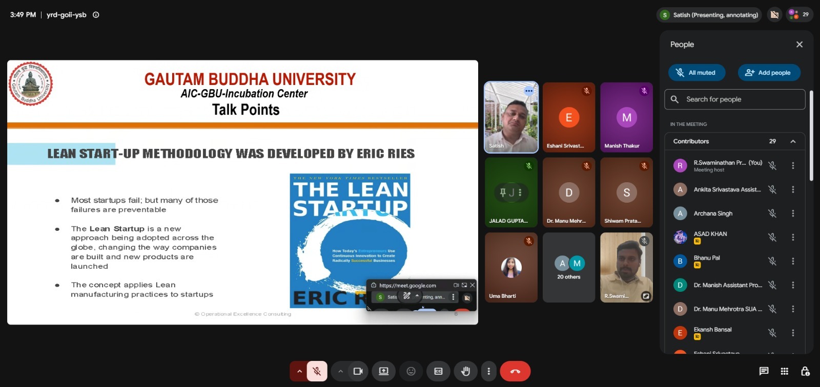Open meeting details info icon beside yrd-goii-ysb
Viewport: 820px width, 387px height.
(x=96, y=15)
